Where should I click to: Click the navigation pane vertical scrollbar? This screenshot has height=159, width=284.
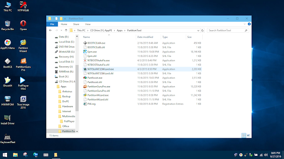click(77, 84)
